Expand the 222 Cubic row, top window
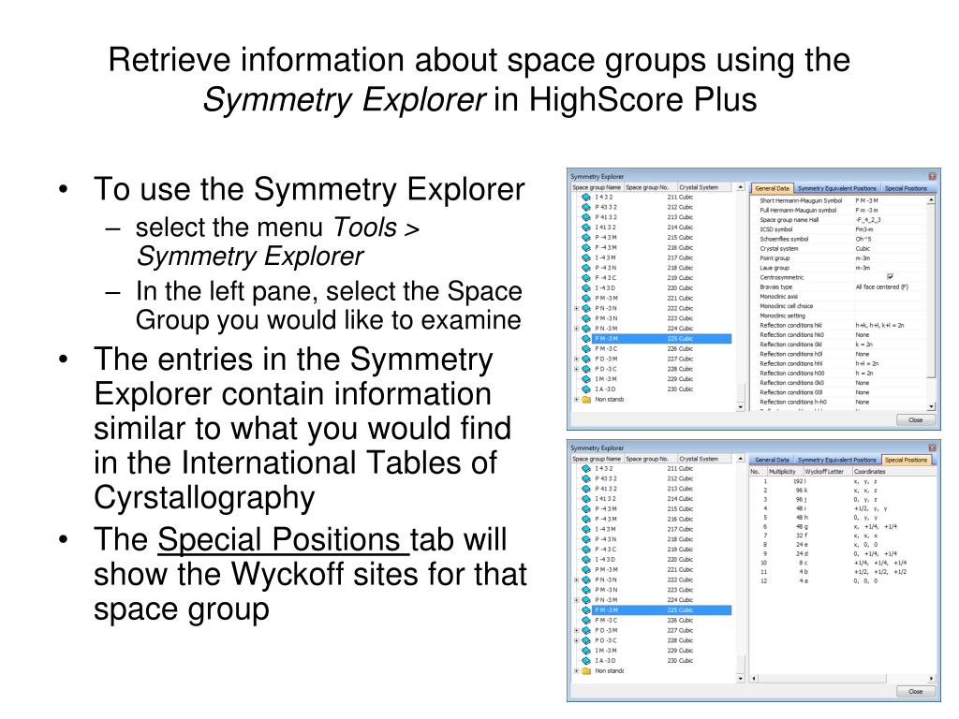Viewport: 959px width, 719px height. click(576, 308)
